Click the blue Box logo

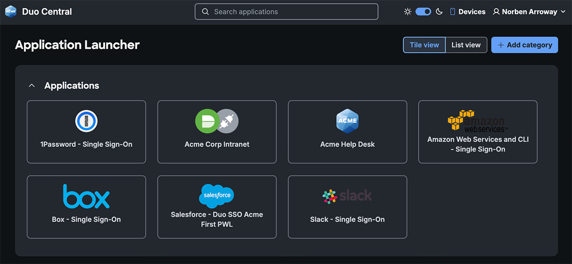[86, 196]
